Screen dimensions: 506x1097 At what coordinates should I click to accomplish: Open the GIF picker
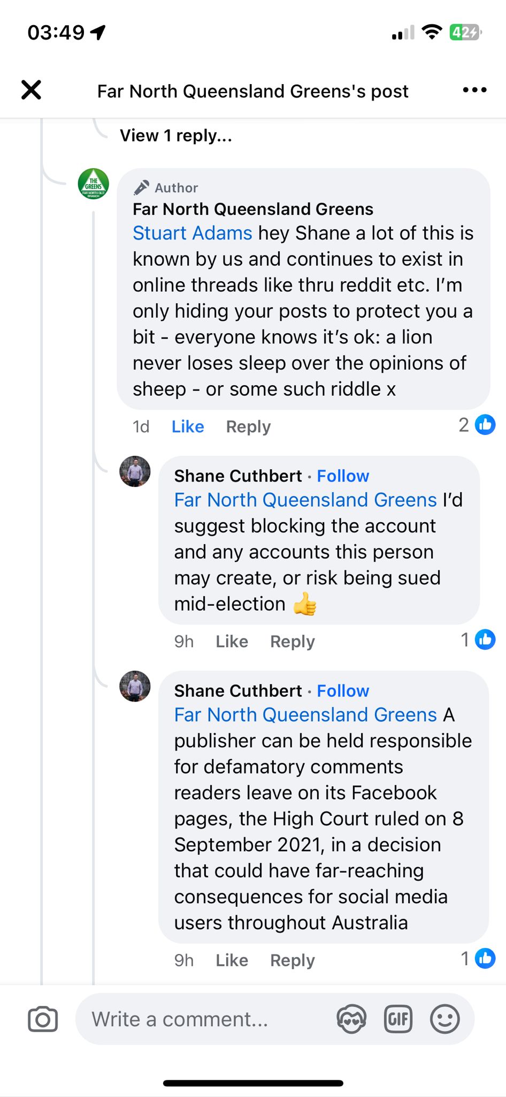[398, 1019]
